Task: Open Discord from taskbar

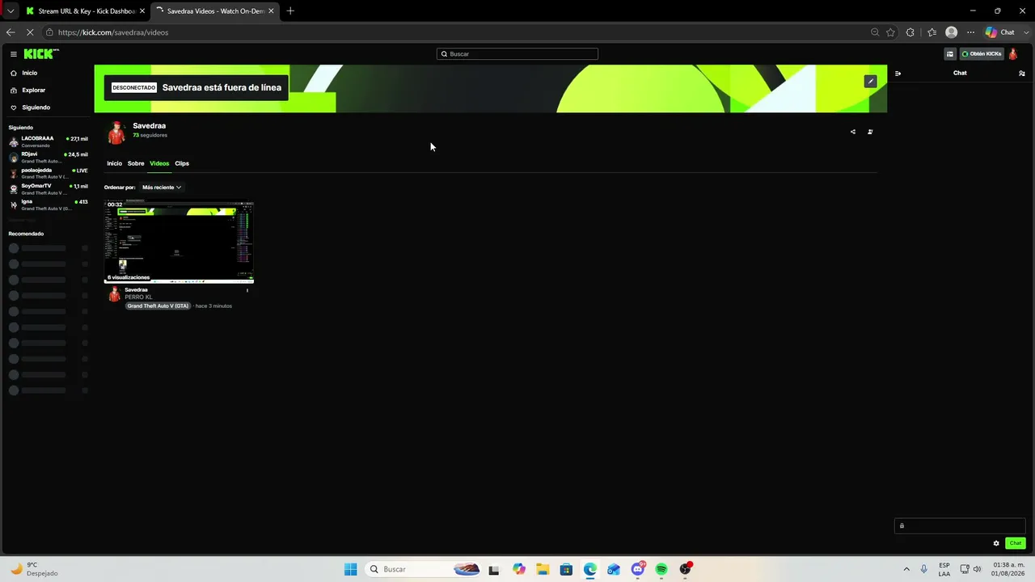Action: click(x=638, y=569)
